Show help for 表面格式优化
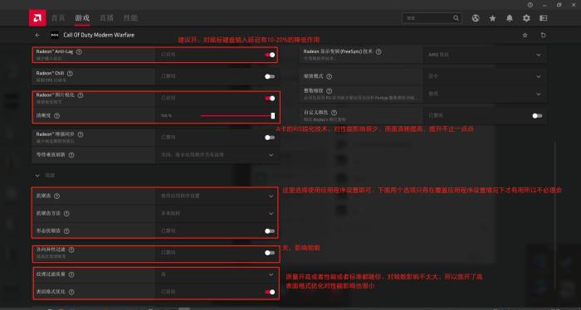The image size is (581, 310). (71, 292)
